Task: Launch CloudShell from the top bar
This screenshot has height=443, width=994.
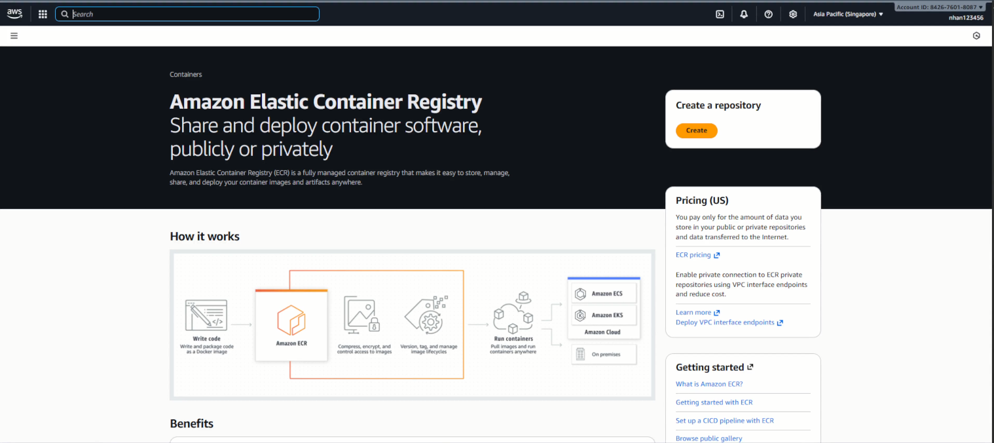Action: [x=720, y=14]
